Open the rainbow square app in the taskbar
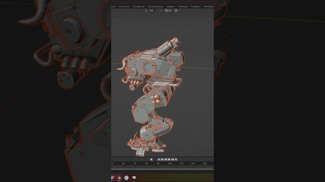Viewport: 325px width, 182px height. click(x=134, y=178)
